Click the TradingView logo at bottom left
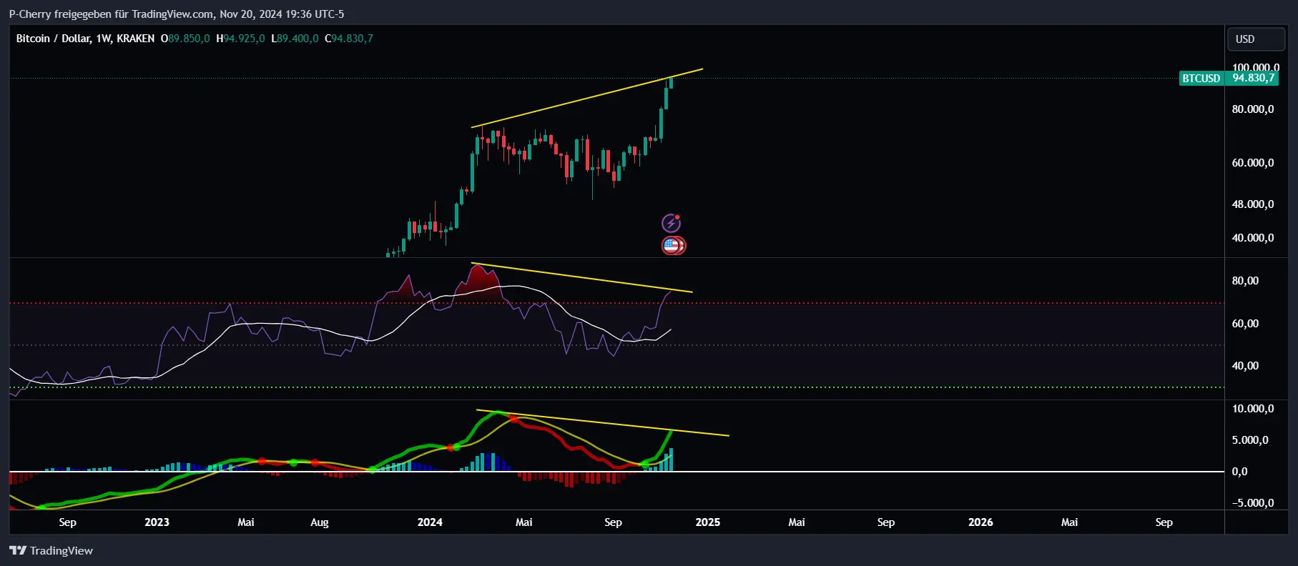Screen dimensions: 1298x566 pos(51,550)
